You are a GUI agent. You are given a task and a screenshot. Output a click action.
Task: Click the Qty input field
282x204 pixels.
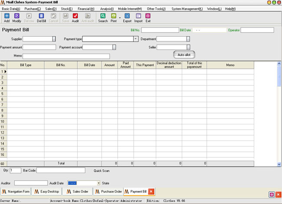16,171
